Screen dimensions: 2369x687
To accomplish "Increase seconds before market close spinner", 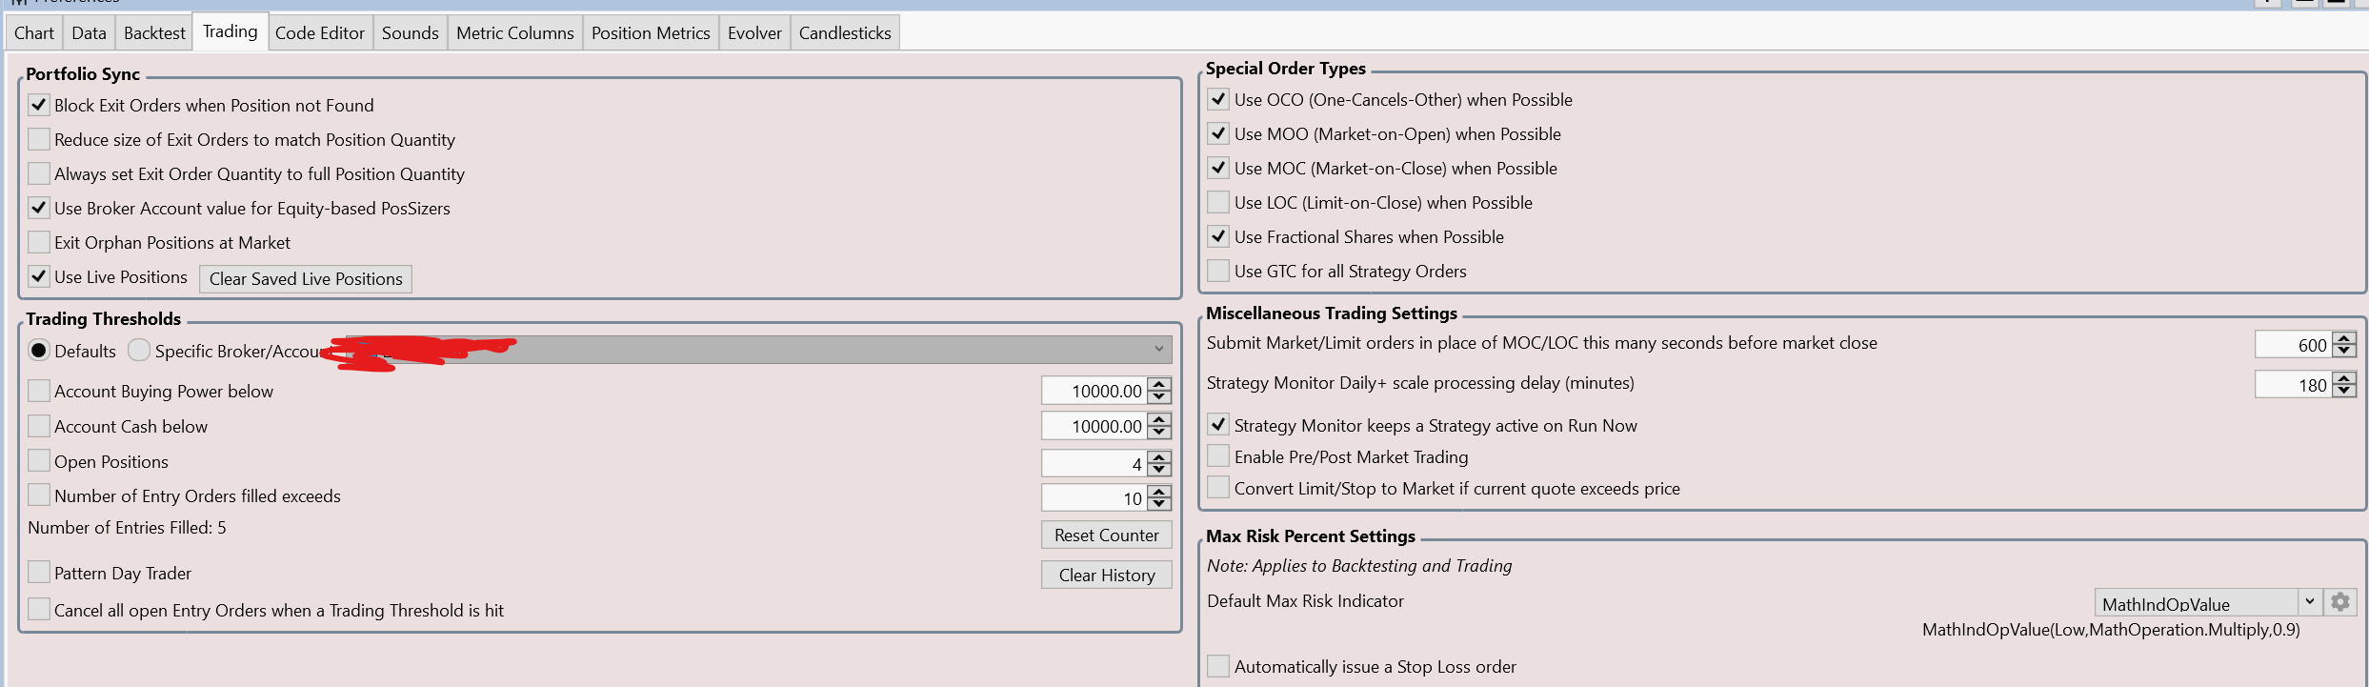I will 2344,338.
